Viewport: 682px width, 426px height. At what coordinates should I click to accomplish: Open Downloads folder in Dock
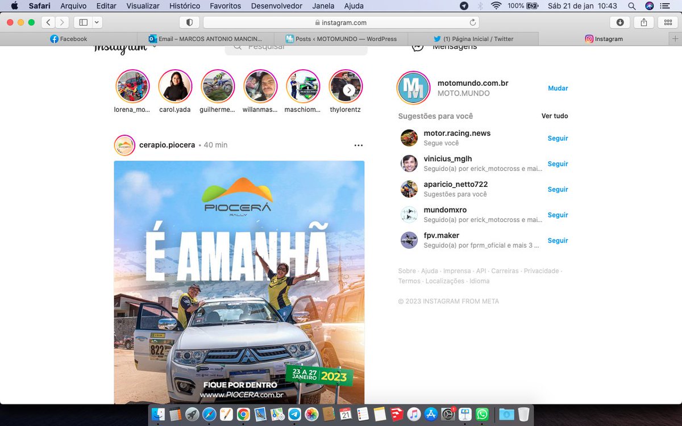[x=506, y=414]
